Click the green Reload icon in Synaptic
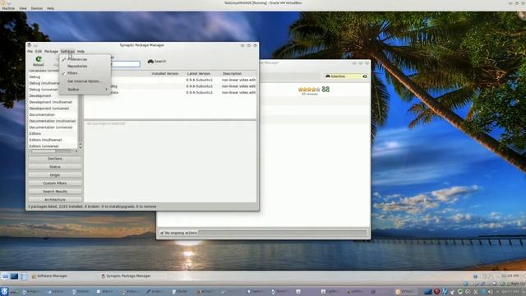This screenshot has width=526, height=296. coord(39,59)
